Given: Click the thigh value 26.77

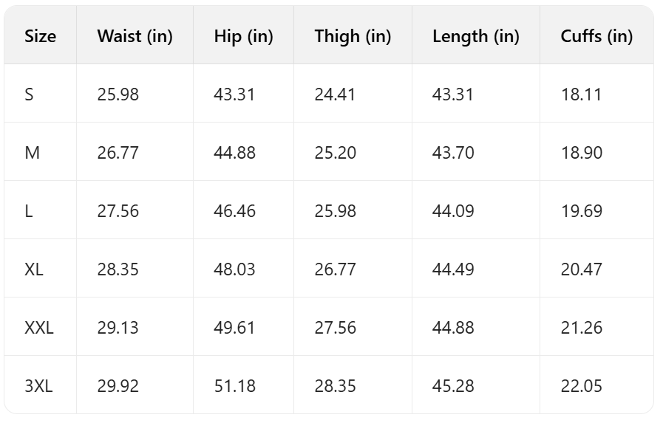Looking at the screenshot, I should [335, 269].
